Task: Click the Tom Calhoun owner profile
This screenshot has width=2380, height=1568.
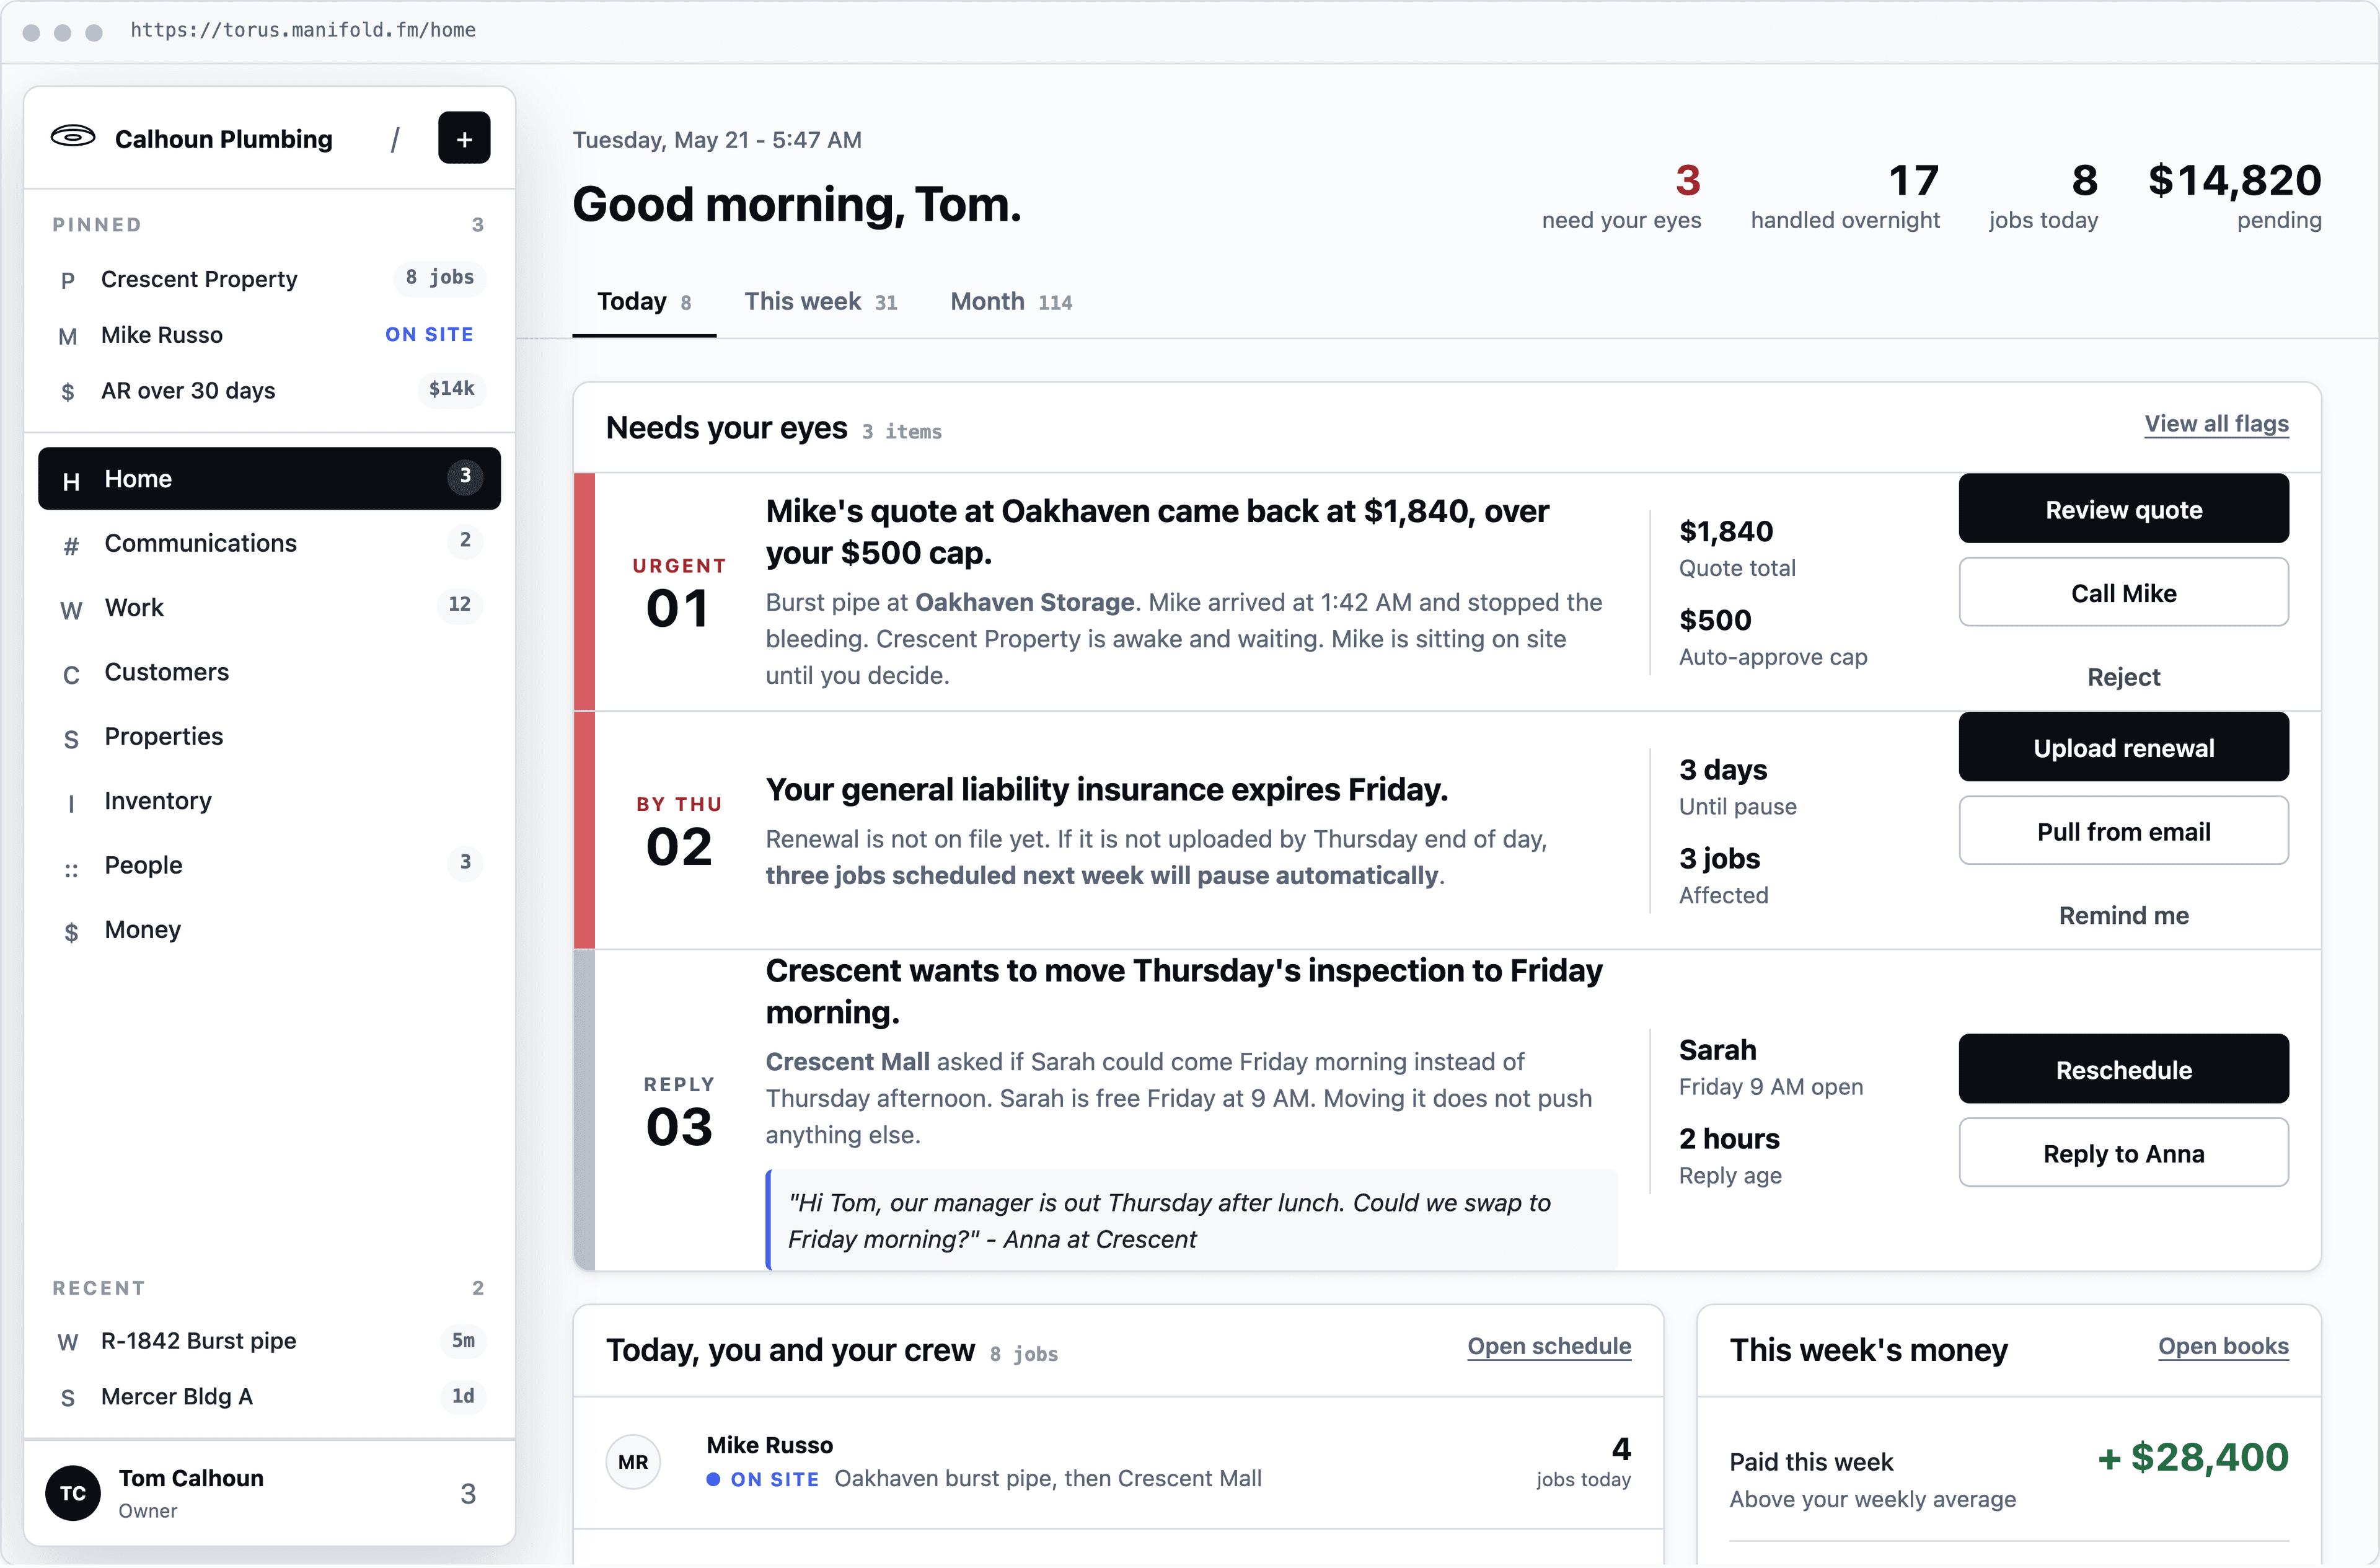Action: [x=269, y=1493]
